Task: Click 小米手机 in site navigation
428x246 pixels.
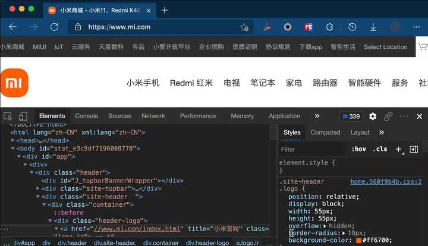Action: (x=143, y=83)
